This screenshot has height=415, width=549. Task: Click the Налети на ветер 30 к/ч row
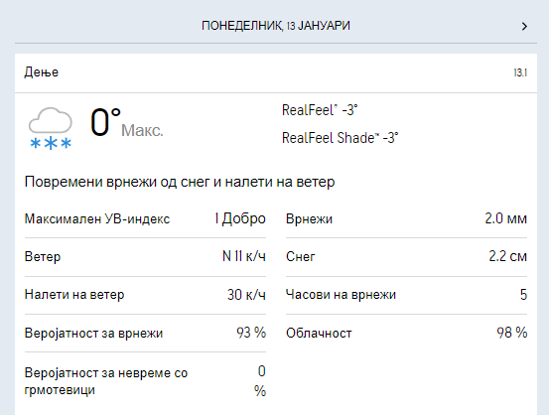coord(145,295)
